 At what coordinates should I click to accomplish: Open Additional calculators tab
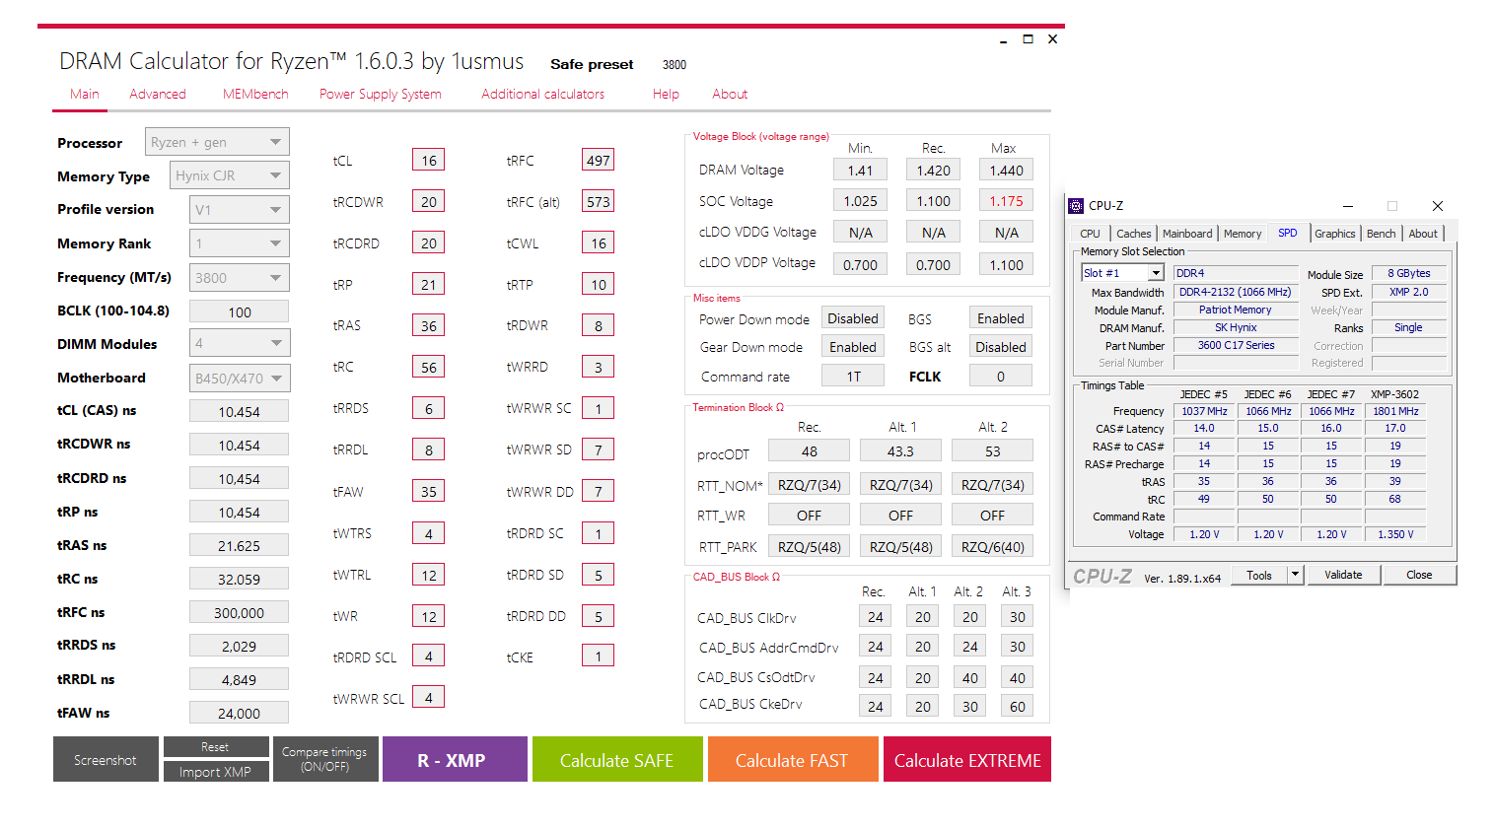tap(543, 94)
